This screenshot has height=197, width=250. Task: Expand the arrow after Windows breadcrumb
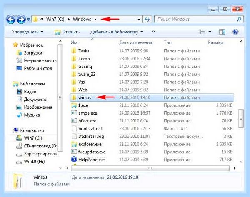pos(95,20)
